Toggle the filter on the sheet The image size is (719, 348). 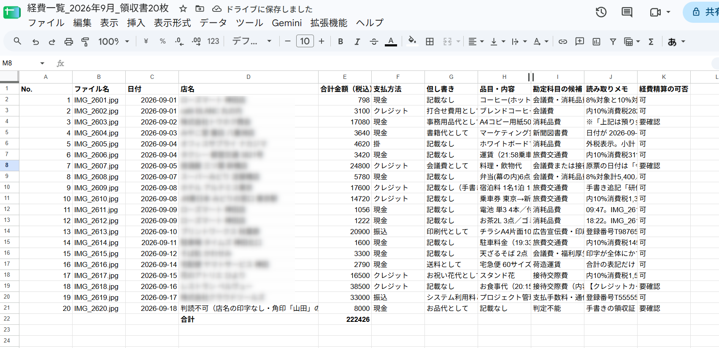(613, 41)
